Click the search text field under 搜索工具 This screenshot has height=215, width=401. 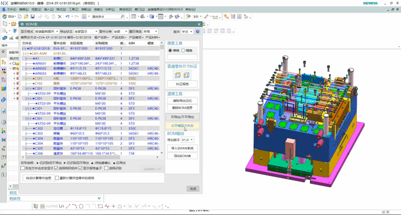tap(182, 57)
